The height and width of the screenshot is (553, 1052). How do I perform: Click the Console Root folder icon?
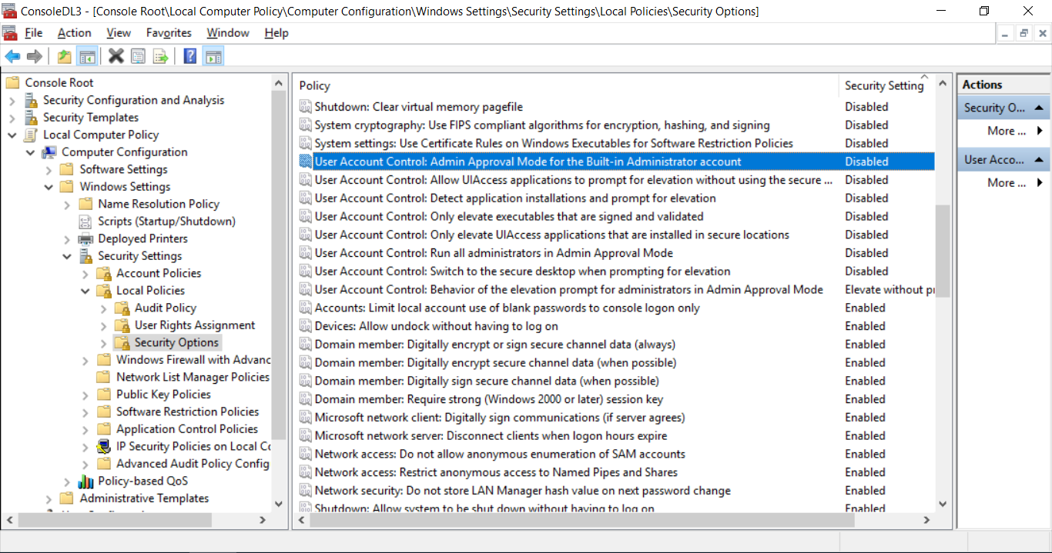point(12,82)
